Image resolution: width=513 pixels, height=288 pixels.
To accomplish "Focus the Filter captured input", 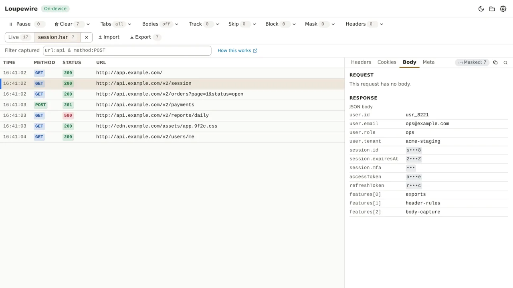I will [x=127, y=50].
